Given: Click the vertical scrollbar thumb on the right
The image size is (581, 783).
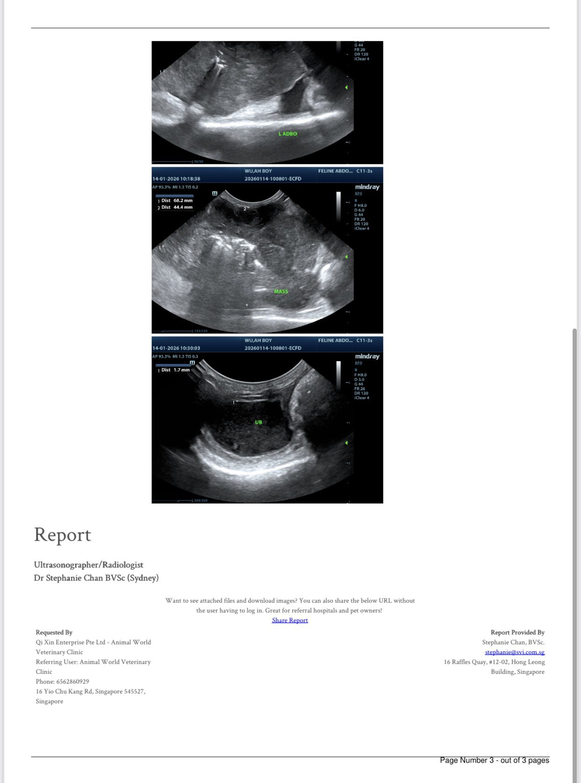Looking at the screenshot, I should click(574, 552).
